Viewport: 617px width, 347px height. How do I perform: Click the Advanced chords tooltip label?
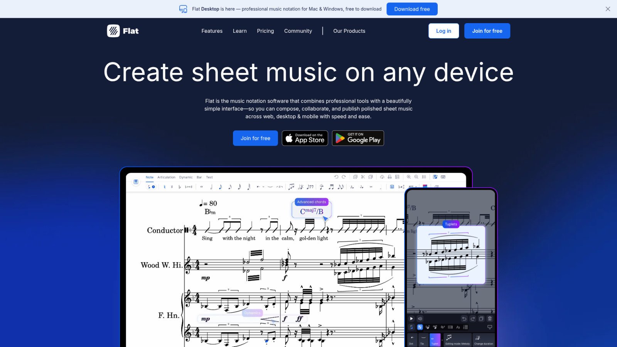312,202
